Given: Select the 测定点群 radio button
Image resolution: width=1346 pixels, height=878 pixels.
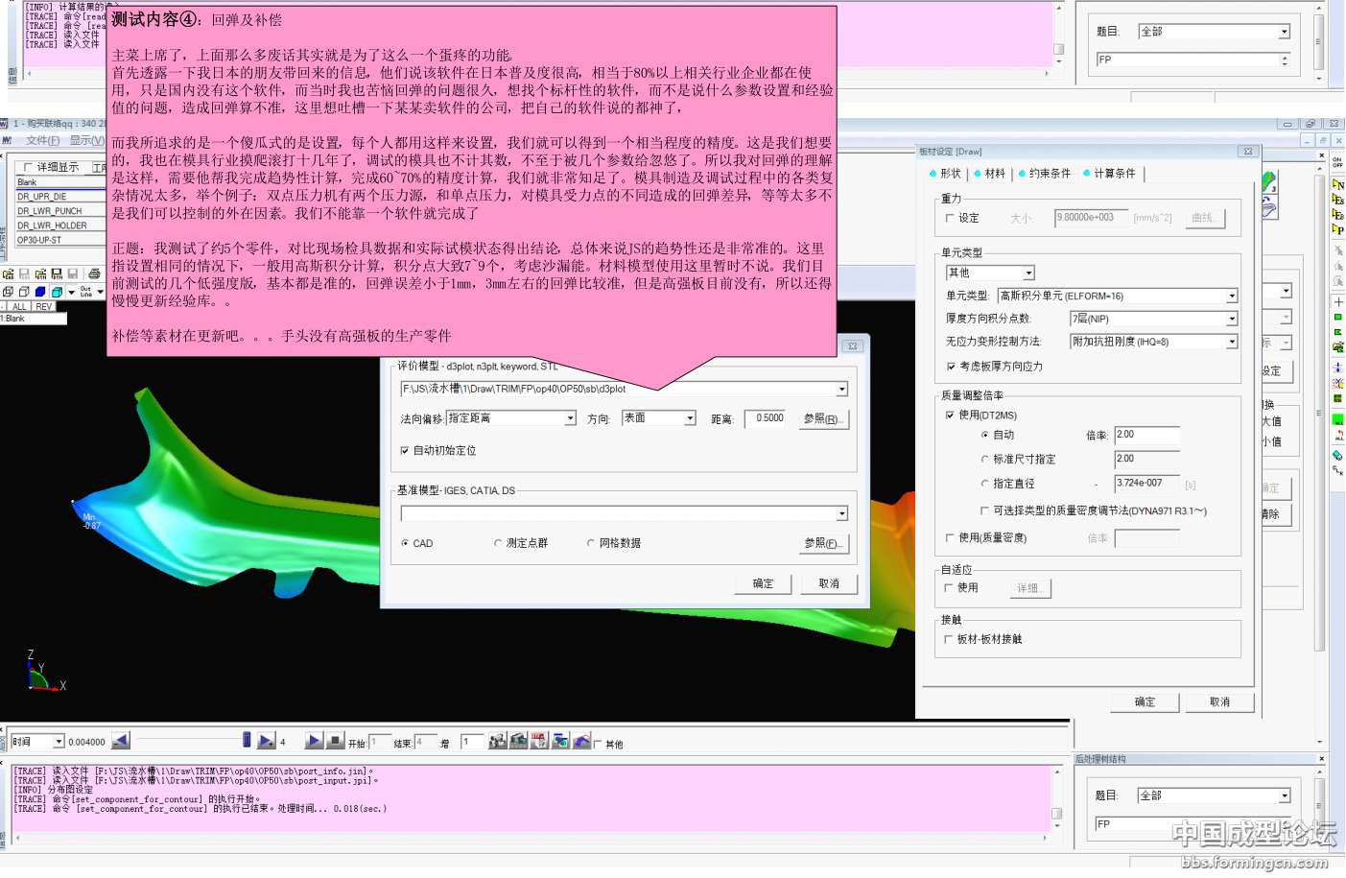Looking at the screenshot, I should click(498, 543).
